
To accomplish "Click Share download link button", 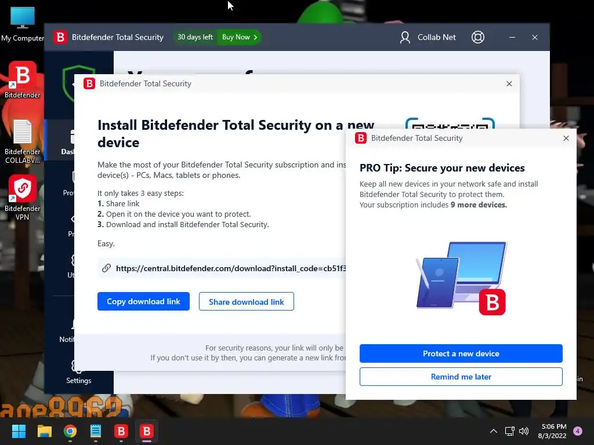I will pyautogui.click(x=246, y=301).
